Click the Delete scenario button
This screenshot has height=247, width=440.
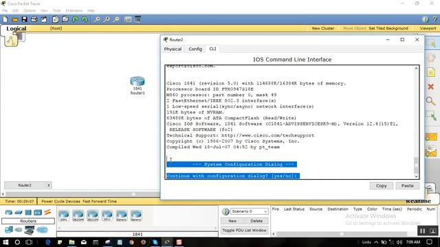(256, 221)
